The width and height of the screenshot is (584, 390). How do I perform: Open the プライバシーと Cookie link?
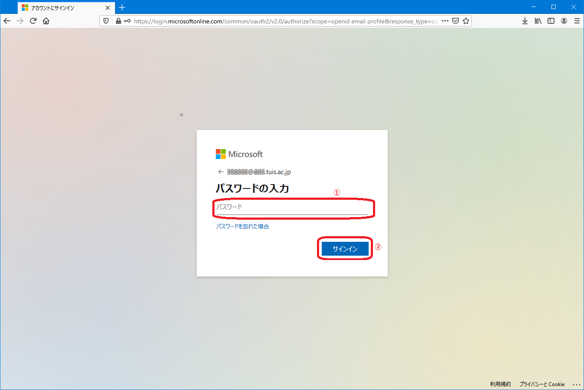coord(542,384)
